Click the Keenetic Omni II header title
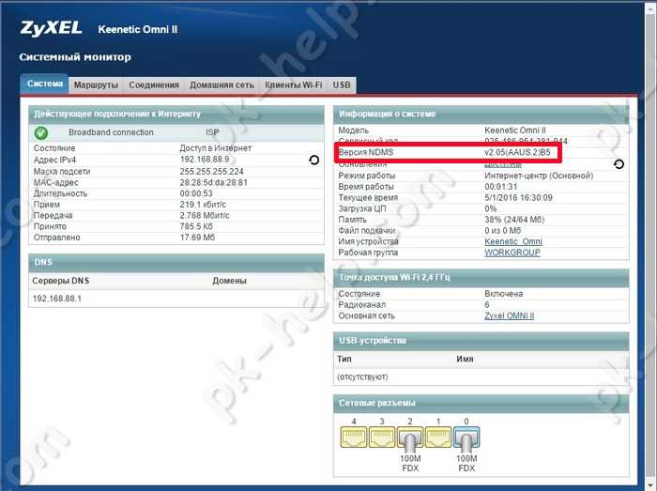Image resolution: width=657 pixels, height=491 pixels. click(137, 29)
